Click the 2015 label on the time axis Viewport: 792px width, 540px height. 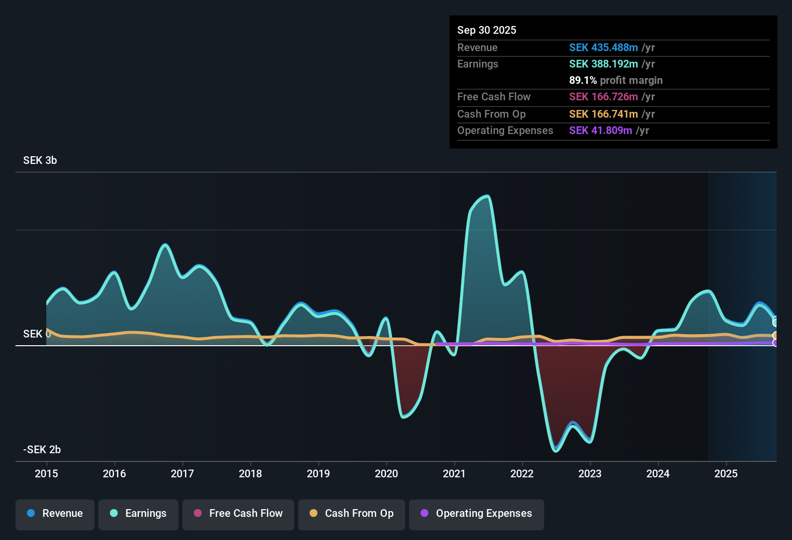pyautogui.click(x=46, y=474)
